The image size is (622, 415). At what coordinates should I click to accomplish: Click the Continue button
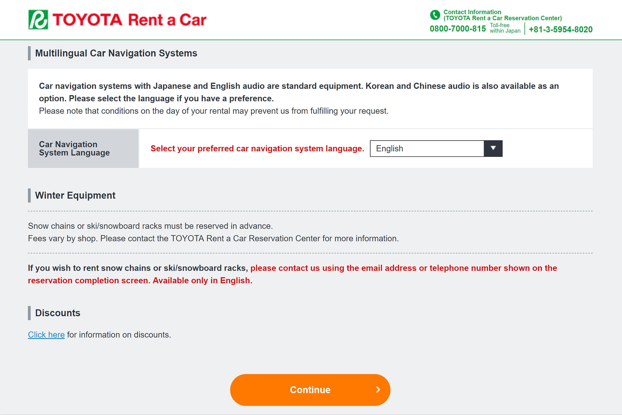click(x=310, y=390)
